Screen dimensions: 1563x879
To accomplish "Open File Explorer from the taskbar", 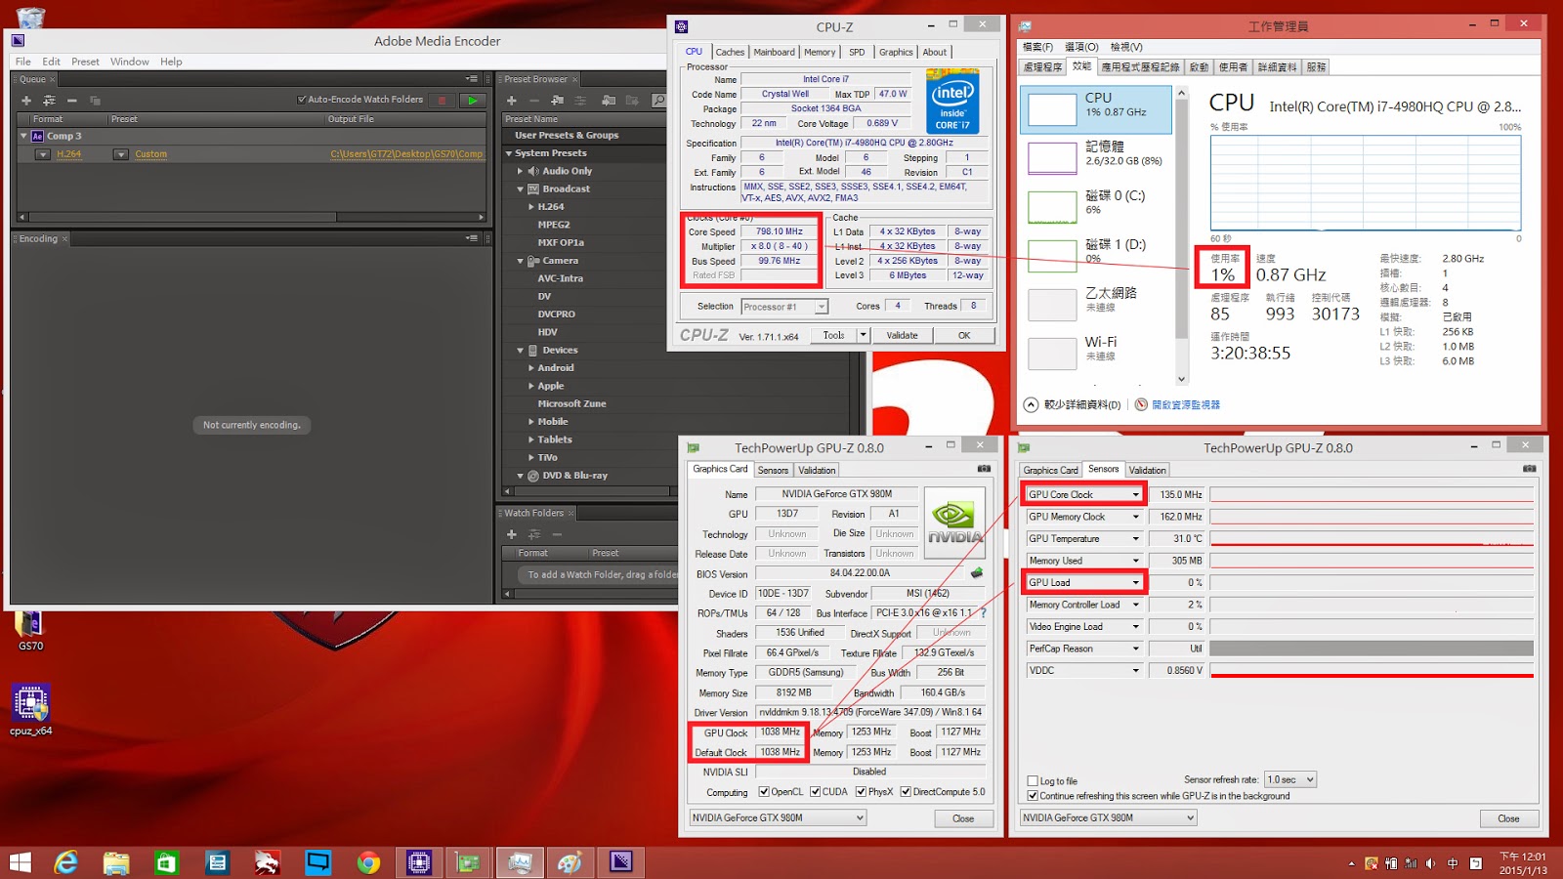I will 116,862.
